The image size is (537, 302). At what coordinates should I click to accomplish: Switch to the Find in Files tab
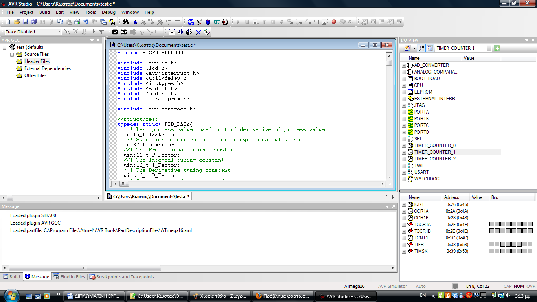69,277
